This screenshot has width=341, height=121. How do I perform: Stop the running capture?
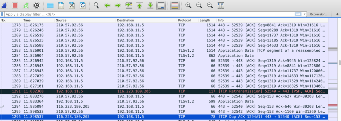click(15, 5)
